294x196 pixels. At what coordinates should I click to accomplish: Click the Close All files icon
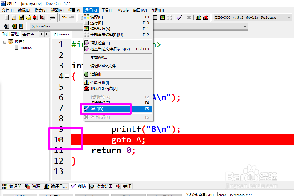tap(43, 18)
